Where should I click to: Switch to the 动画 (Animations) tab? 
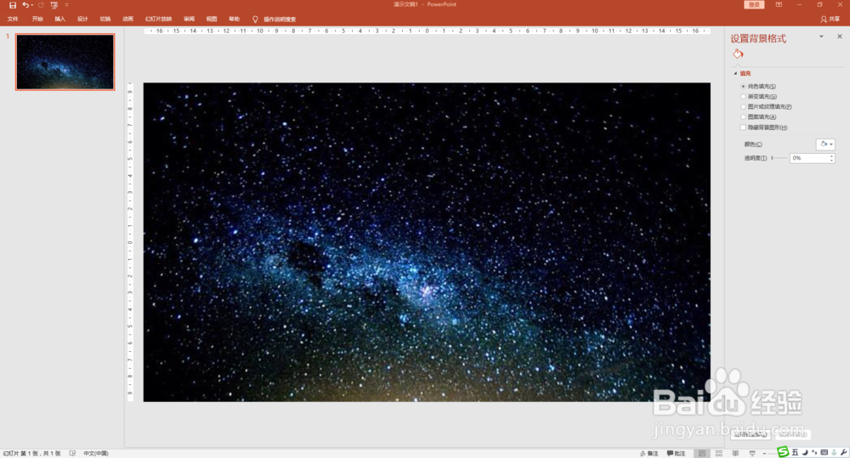(128, 19)
